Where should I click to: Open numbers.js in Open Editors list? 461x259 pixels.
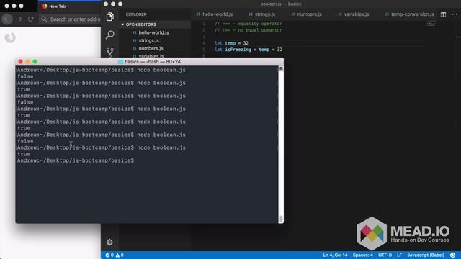tap(151, 48)
